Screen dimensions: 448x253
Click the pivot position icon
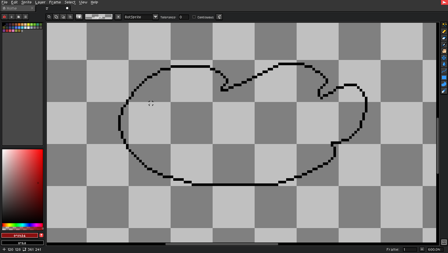(x=118, y=17)
